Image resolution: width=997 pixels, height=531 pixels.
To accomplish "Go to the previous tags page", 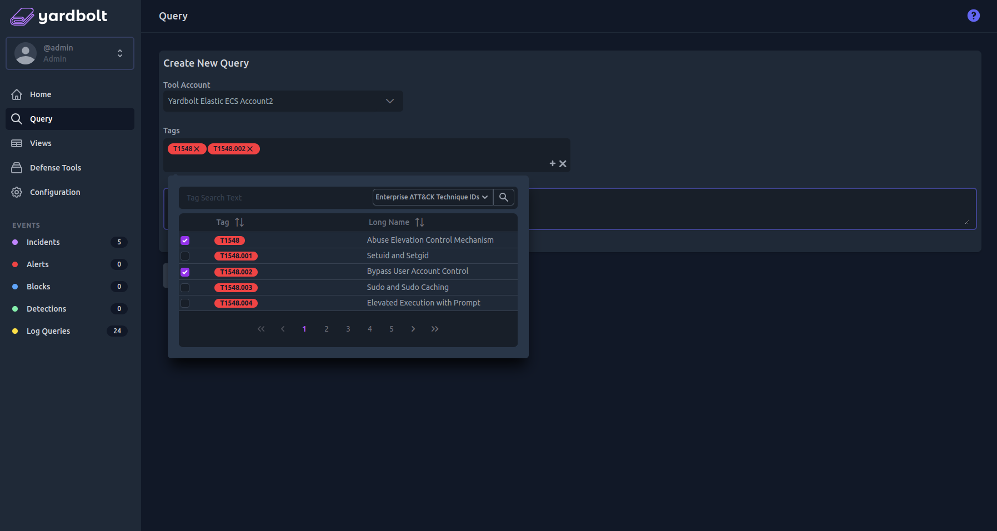I will [x=283, y=329].
